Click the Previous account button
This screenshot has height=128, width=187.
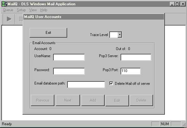(42, 100)
